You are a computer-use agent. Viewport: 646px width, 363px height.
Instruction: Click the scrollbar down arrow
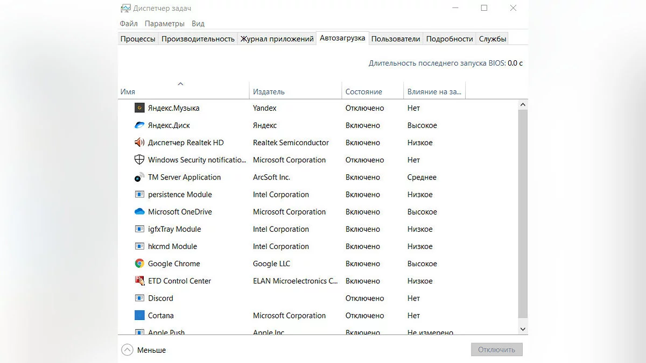(x=523, y=329)
